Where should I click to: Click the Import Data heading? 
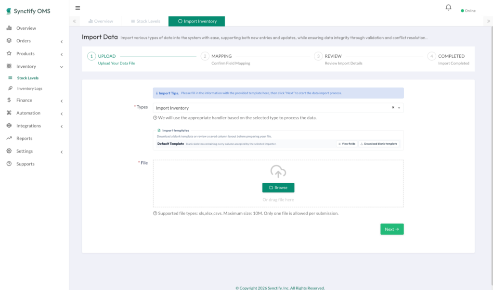[x=100, y=37]
